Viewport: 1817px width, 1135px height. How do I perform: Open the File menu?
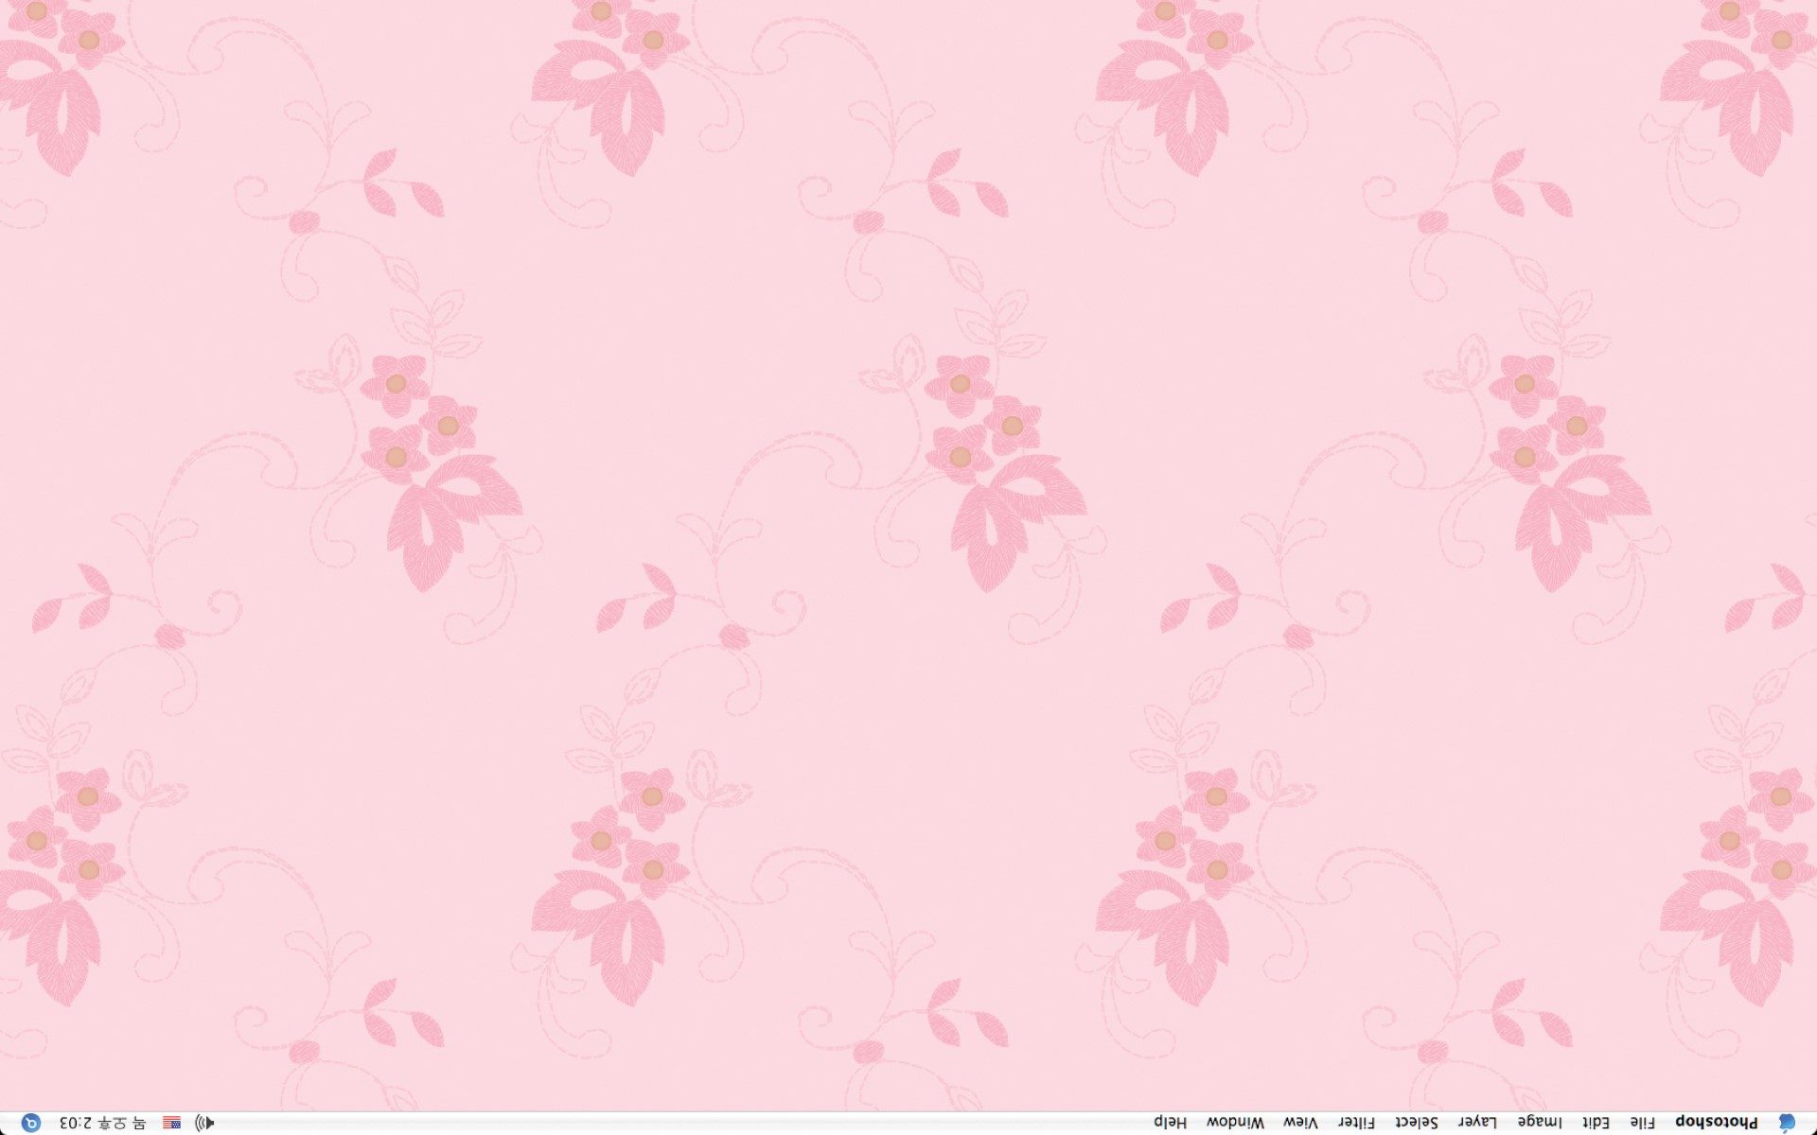pyautogui.click(x=1643, y=1123)
